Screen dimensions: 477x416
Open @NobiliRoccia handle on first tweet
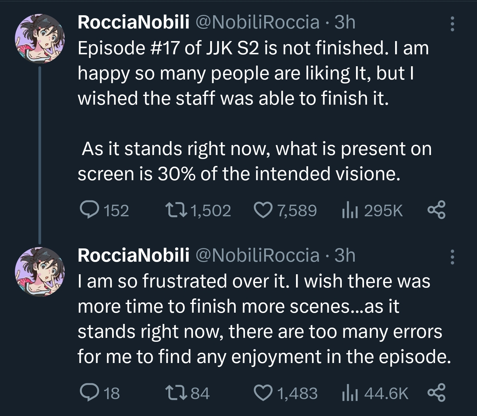[258, 23]
